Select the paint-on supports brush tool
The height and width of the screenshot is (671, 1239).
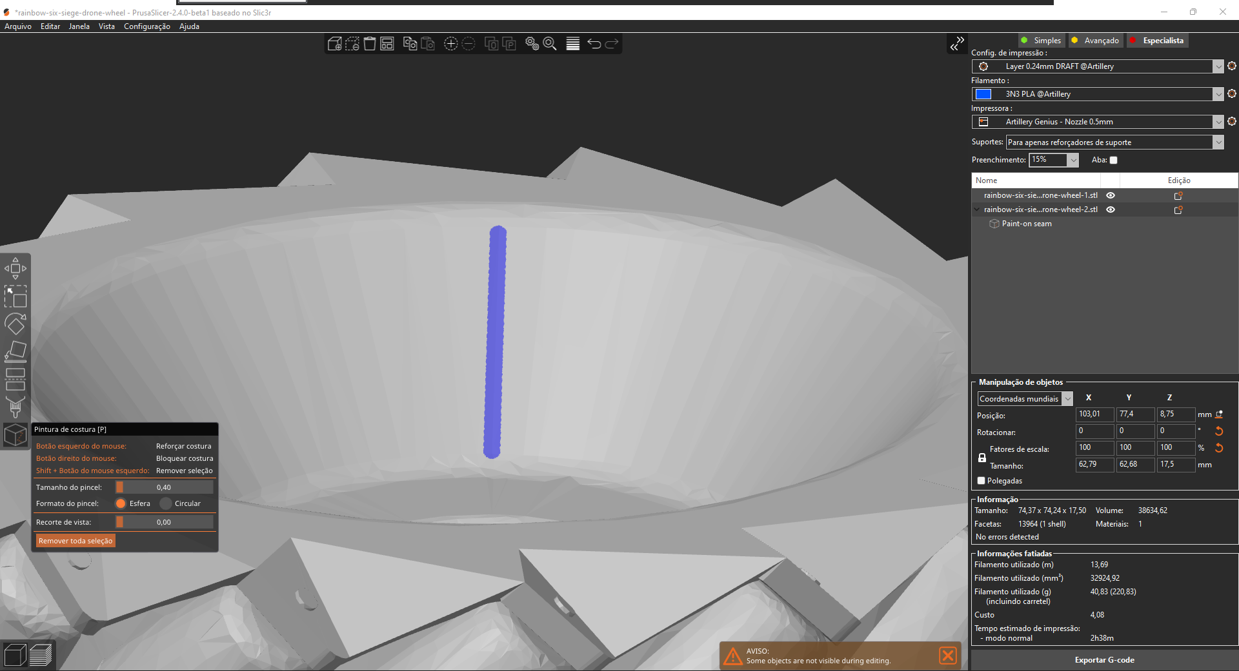[15, 407]
